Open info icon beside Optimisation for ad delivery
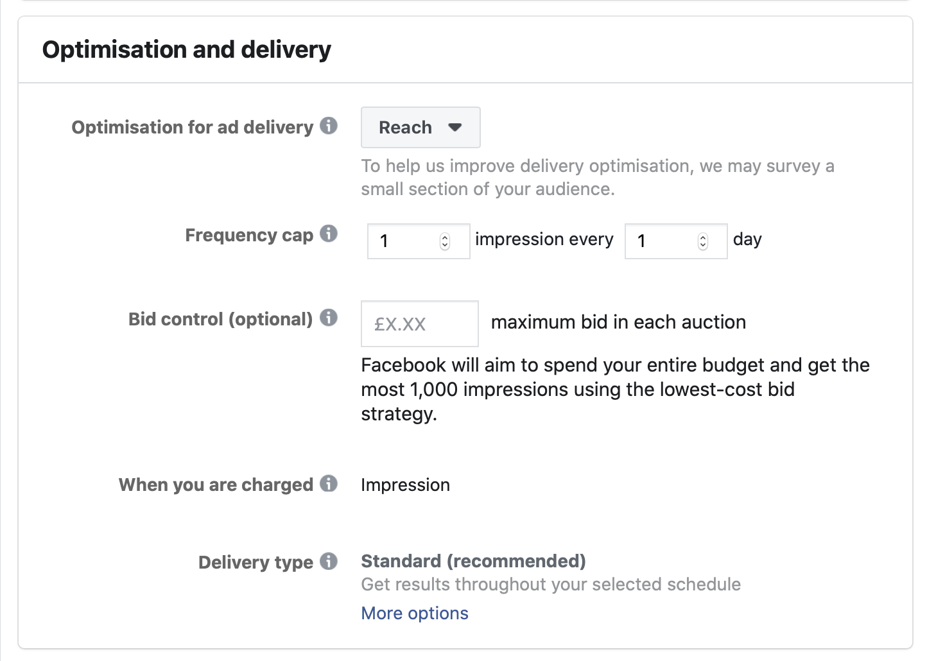This screenshot has height=661, width=927. [329, 126]
